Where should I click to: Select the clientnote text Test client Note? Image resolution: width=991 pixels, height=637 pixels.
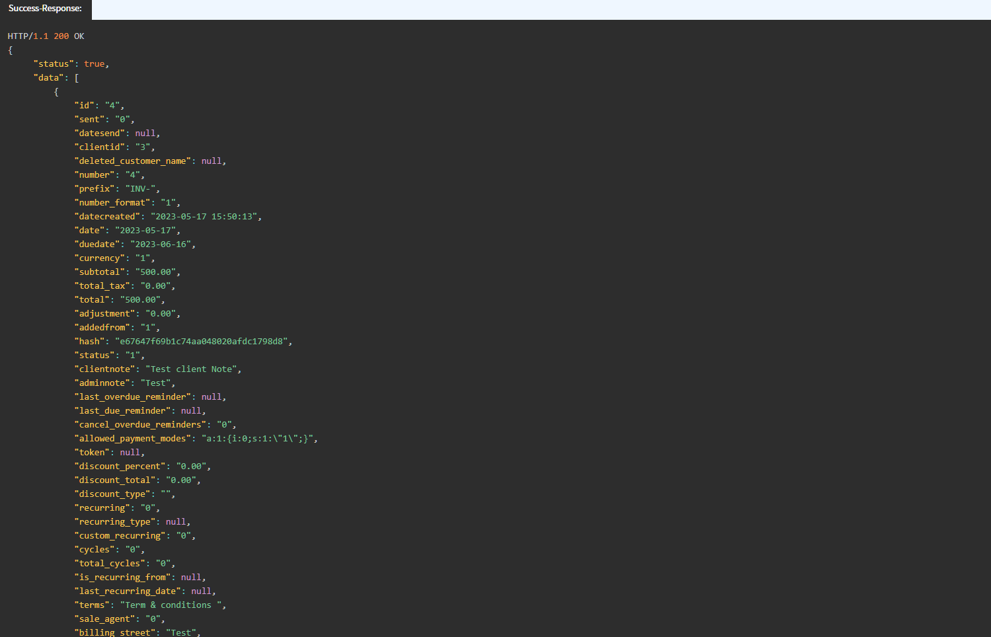192,369
